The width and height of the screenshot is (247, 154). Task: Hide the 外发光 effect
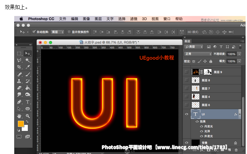coord(201,136)
